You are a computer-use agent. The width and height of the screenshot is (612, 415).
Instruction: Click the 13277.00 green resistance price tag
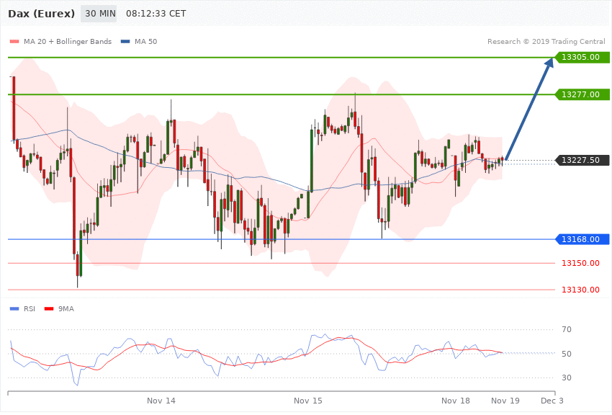point(582,94)
